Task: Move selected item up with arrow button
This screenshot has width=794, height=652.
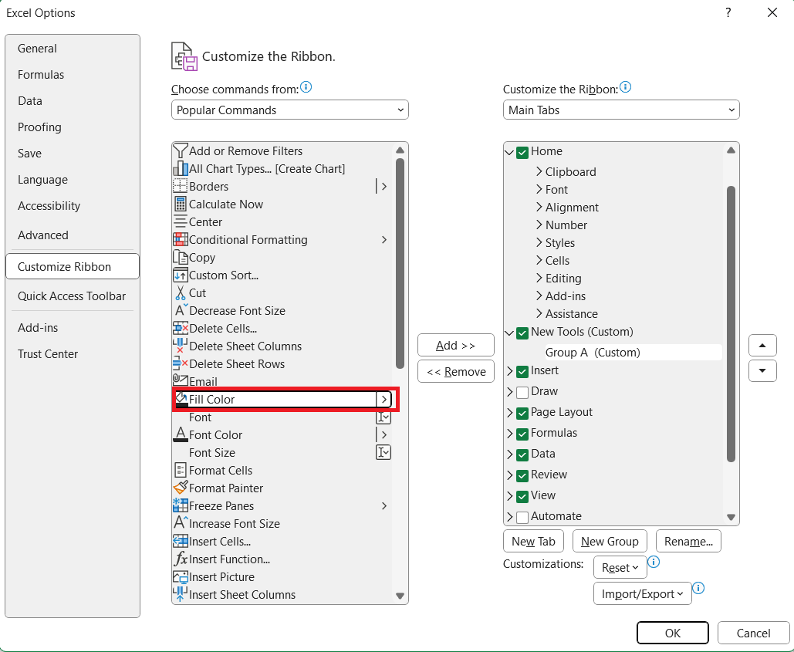Action: [762, 346]
